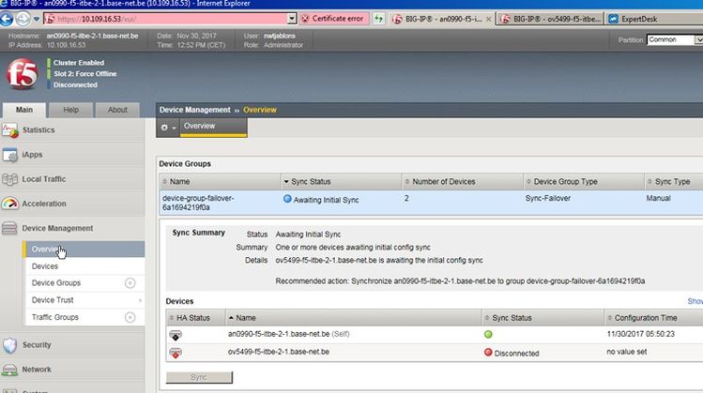Open the gear settings dropdown

point(168,128)
